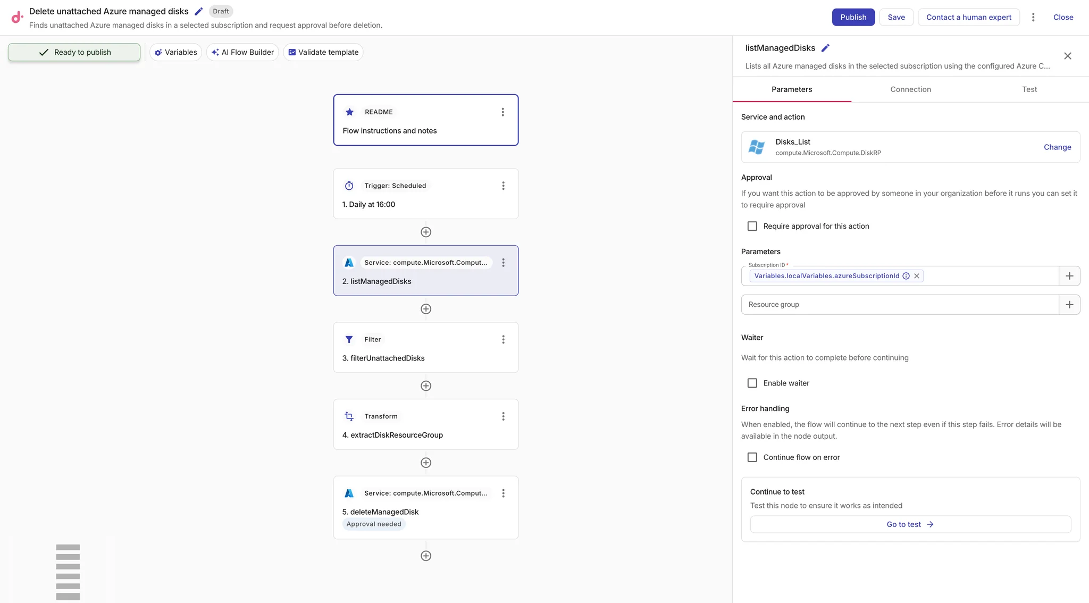Open the Variables panel

click(x=175, y=52)
